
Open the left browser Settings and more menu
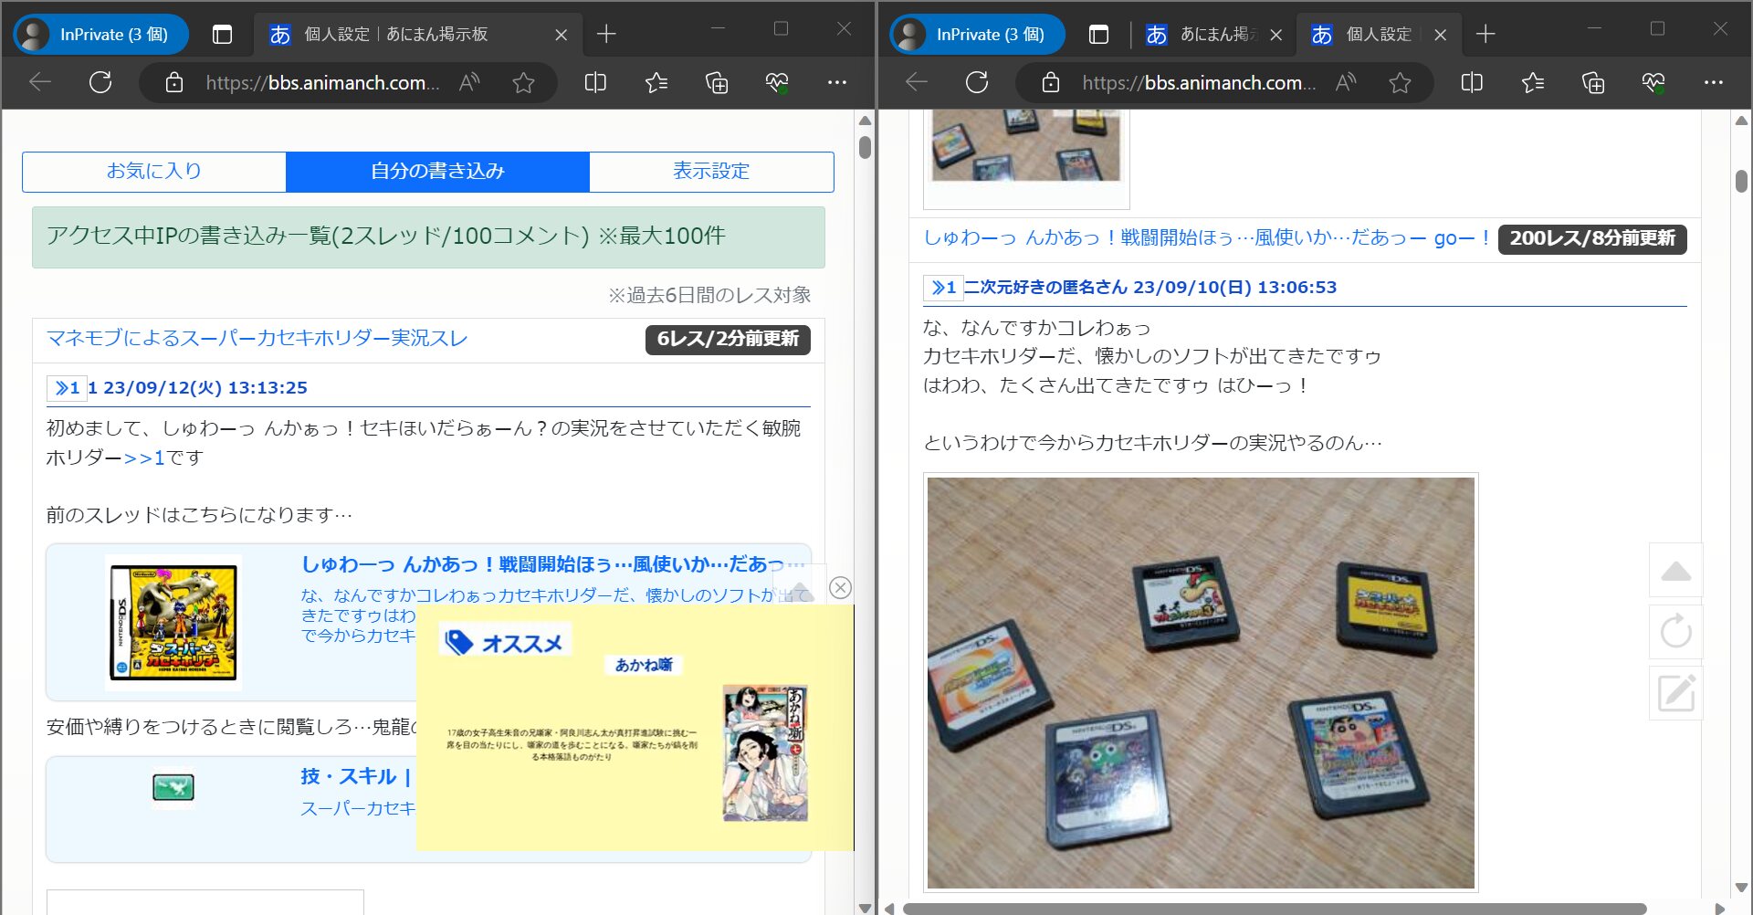(837, 83)
